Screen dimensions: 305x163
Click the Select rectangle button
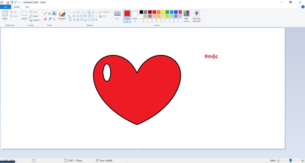click(x=24, y=15)
